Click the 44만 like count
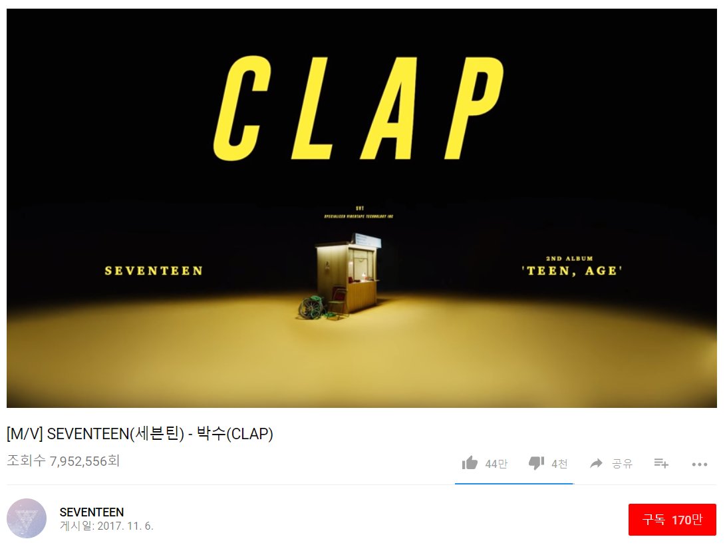This screenshot has width=725, height=547. 496,464
